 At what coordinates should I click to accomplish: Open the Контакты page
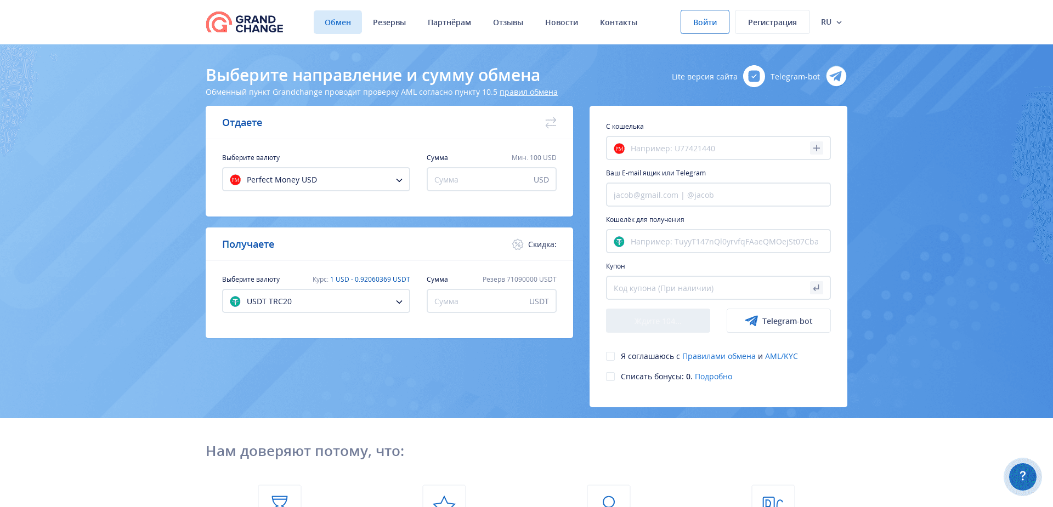coord(618,22)
